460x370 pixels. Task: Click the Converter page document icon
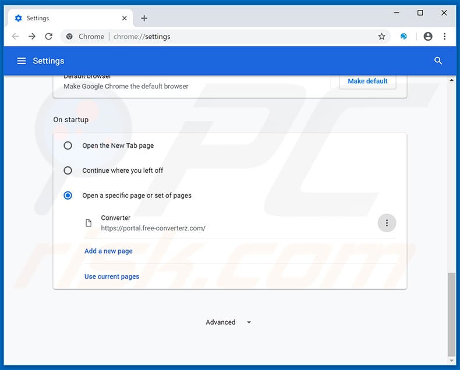(89, 223)
